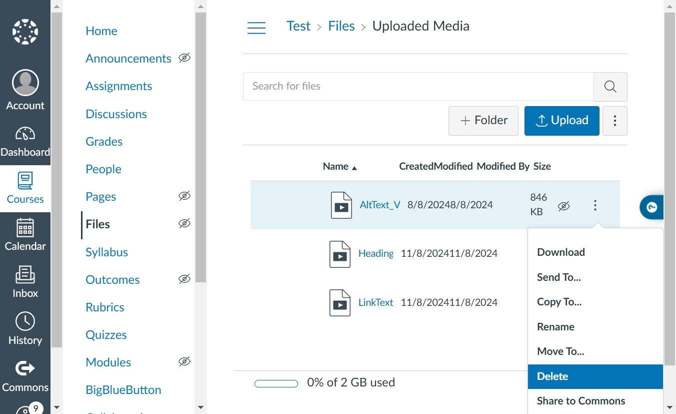Click the eye icon beside Modules
The width and height of the screenshot is (676, 414).
(x=184, y=361)
